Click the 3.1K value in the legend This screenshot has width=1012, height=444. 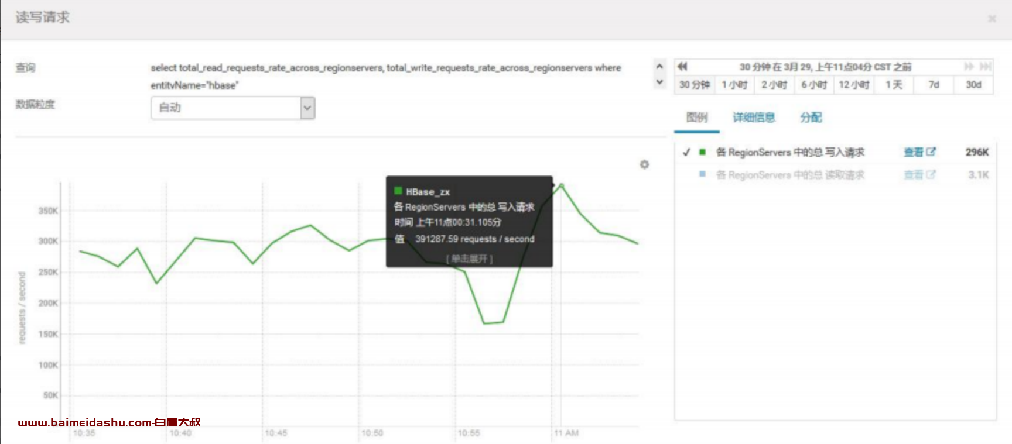pos(978,174)
